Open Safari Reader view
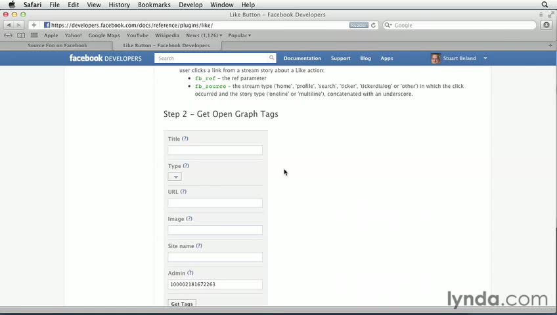The height and width of the screenshot is (315, 557). point(359,25)
